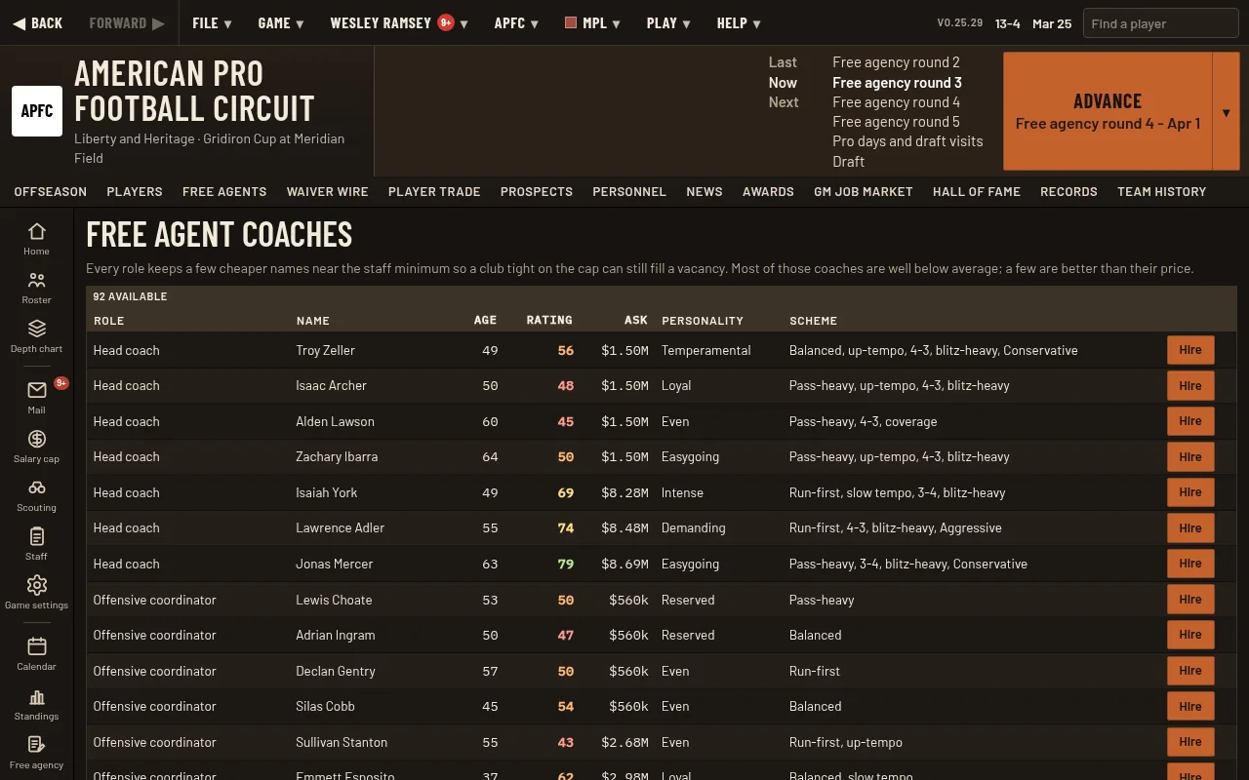
Task: Click the Find a player search field
Action: 1160,23
